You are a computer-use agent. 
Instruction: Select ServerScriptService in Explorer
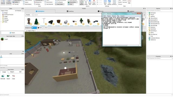(155, 24)
